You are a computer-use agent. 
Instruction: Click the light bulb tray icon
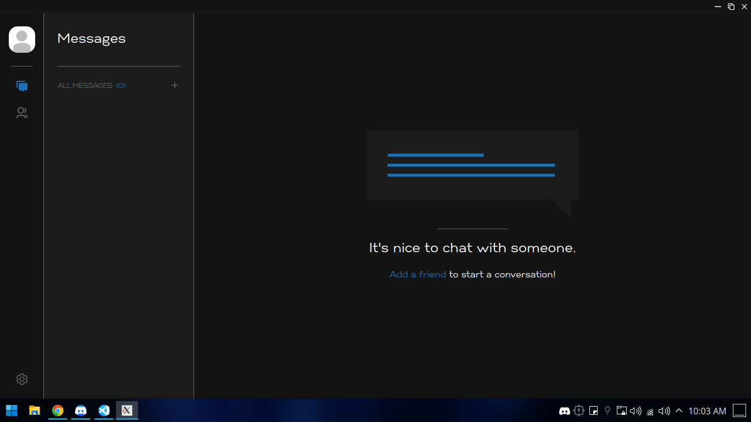coord(608,410)
